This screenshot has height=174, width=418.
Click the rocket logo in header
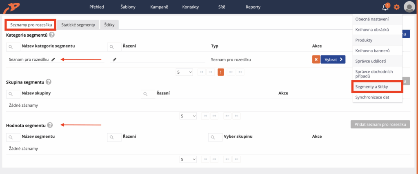[x=10, y=7]
